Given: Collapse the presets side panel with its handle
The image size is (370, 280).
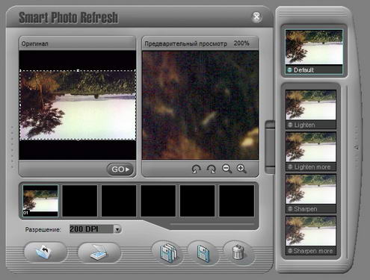Looking at the screenshot, I should pos(270,147).
